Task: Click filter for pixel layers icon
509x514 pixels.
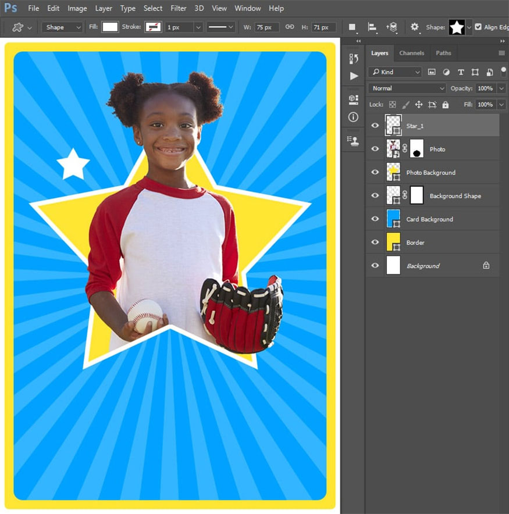Action: pos(432,72)
